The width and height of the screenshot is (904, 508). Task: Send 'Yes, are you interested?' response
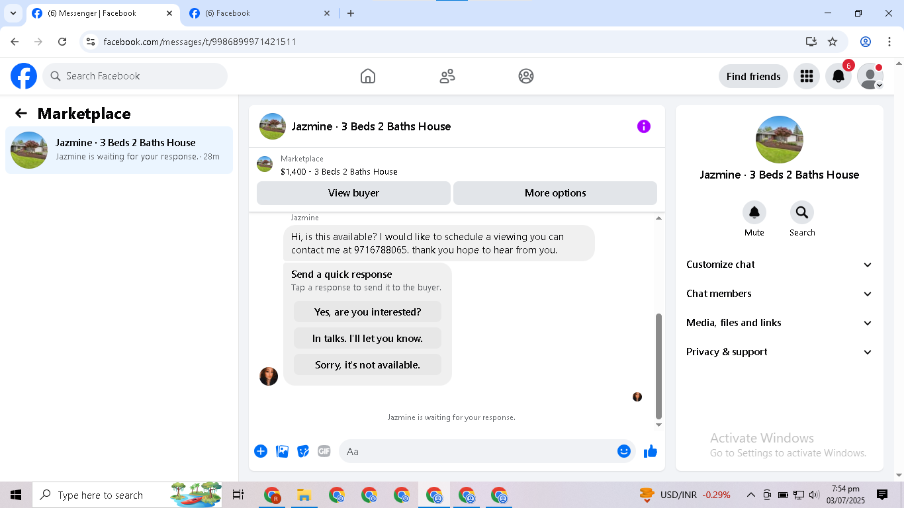[367, 312]
